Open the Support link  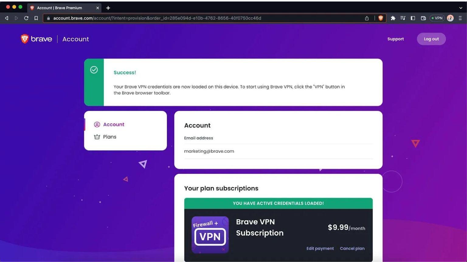click(x=395, y=39)
